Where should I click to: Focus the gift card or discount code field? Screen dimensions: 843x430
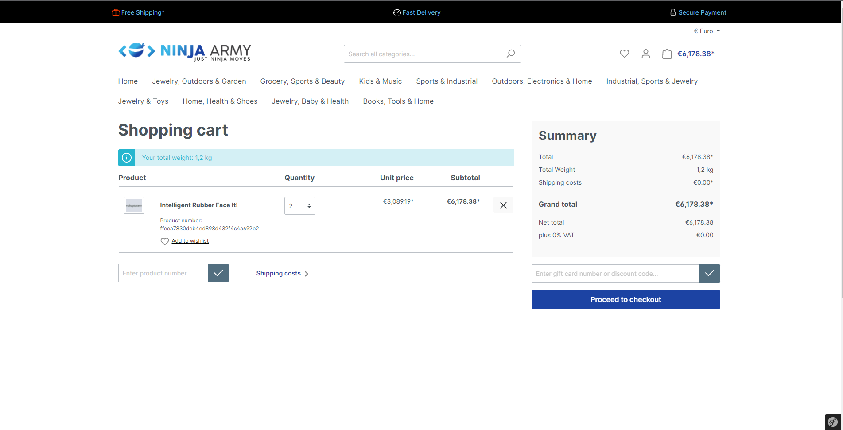pyautogui.click(x=615, y=274)
